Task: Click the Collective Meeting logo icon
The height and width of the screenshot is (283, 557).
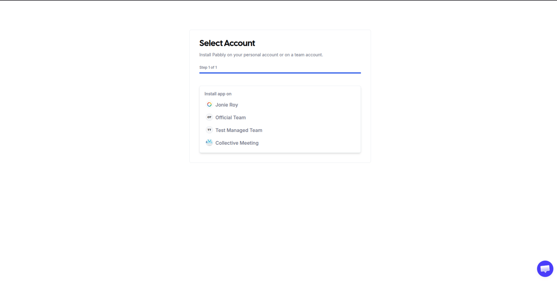Action: 209,142
